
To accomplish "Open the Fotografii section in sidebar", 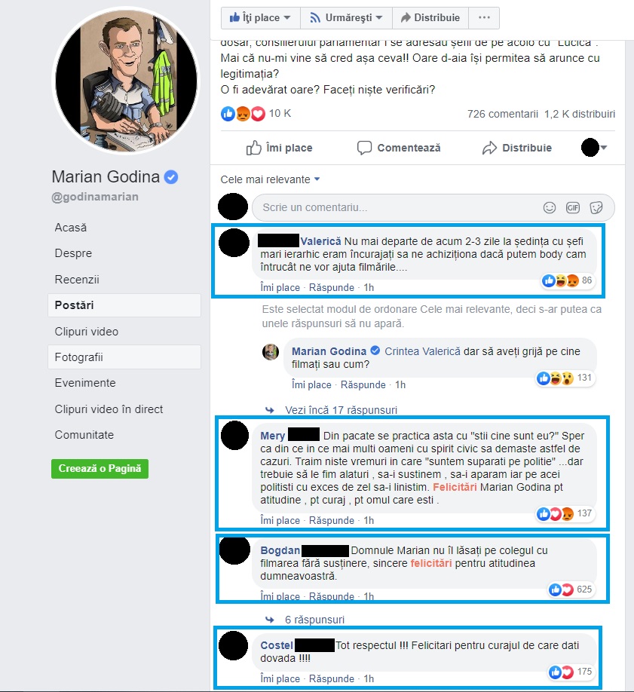I will click(x=124, y=357).
